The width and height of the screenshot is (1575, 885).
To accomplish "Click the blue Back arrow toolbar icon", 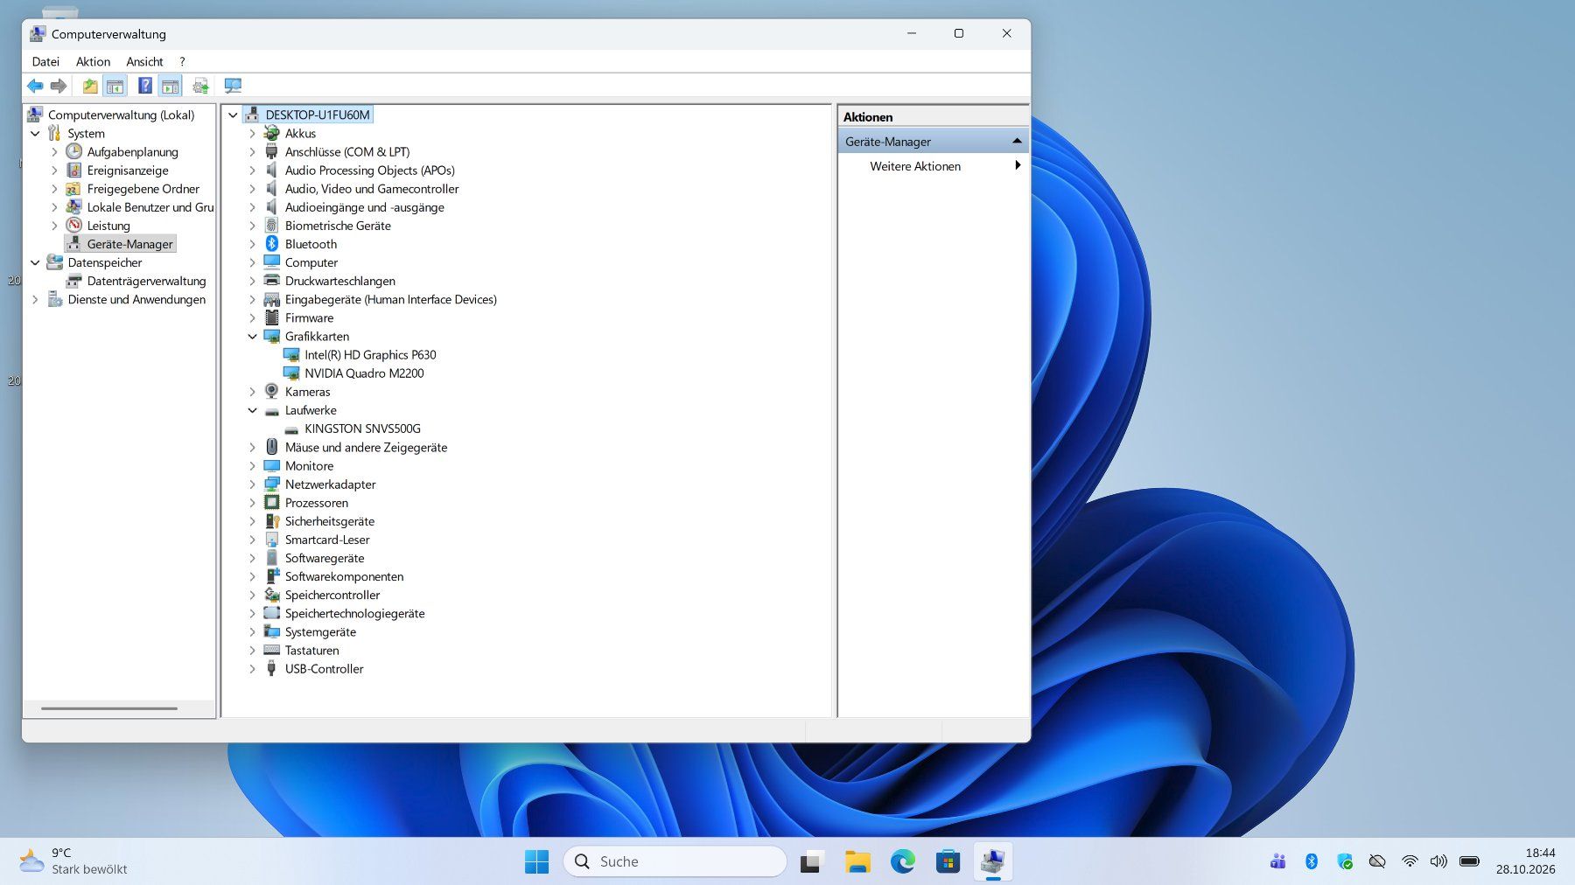I will pos(35,86).
